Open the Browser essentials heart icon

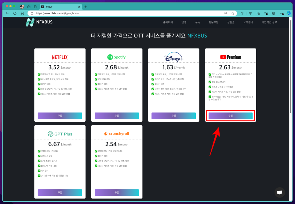[266, 13]
